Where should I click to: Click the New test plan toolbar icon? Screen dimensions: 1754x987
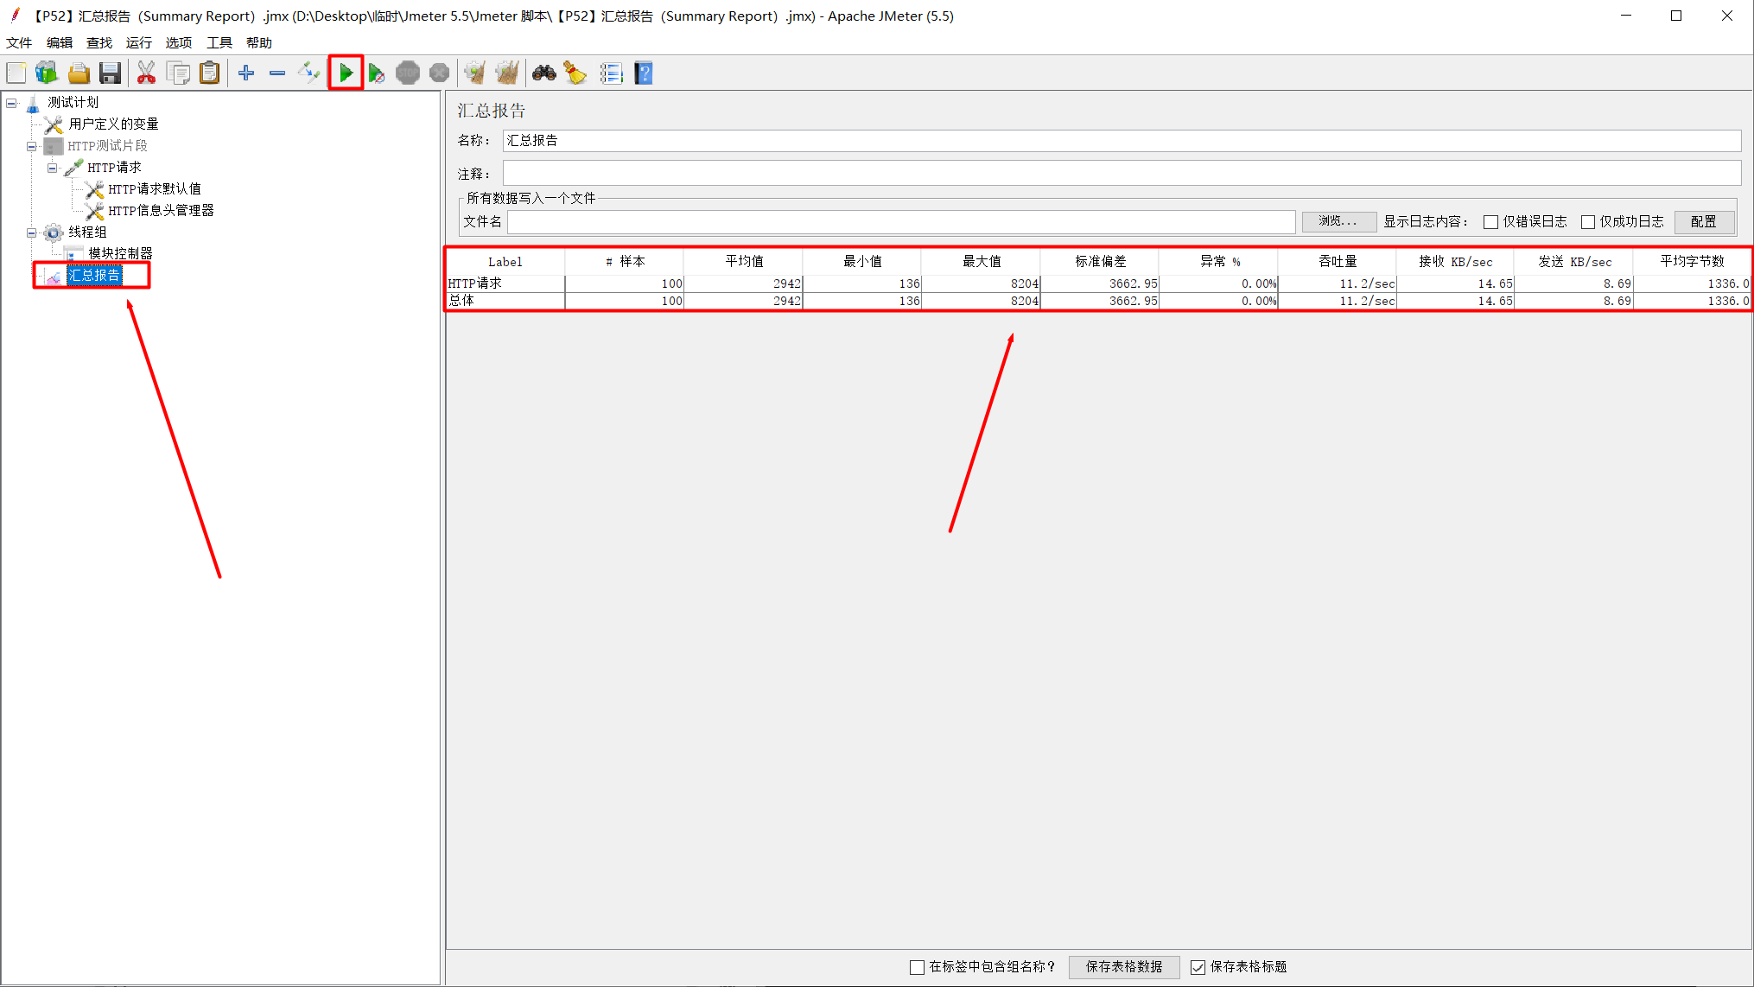click(x=16, y=73)
